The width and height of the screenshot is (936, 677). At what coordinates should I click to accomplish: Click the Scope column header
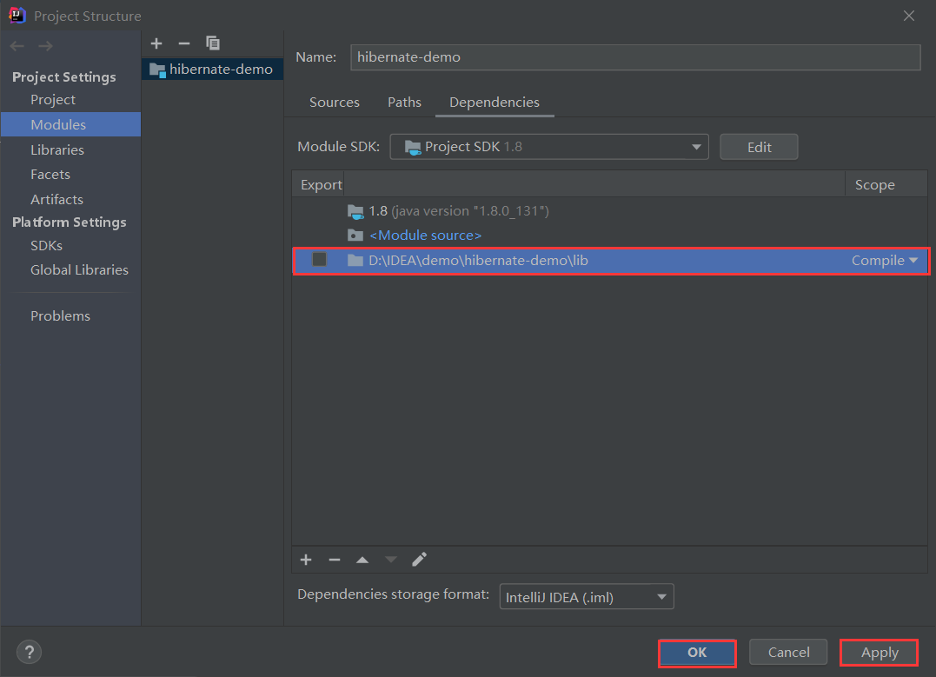coord(886,184)
